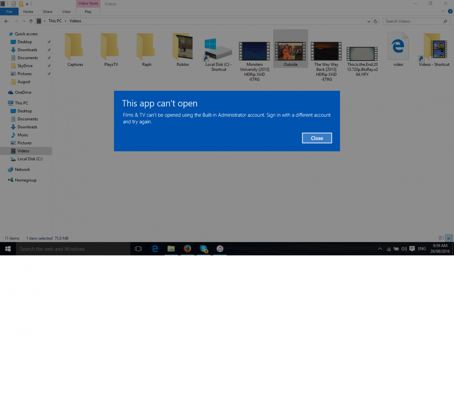This screenshot has height=403, width=454.
Task: Open network Wi-Fi tray icon
Action: pos(389,249)
